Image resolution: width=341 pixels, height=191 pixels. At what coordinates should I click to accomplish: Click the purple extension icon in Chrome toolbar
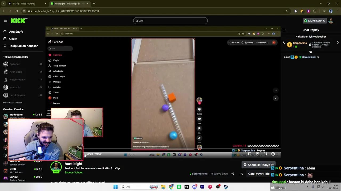click(308, 11)
